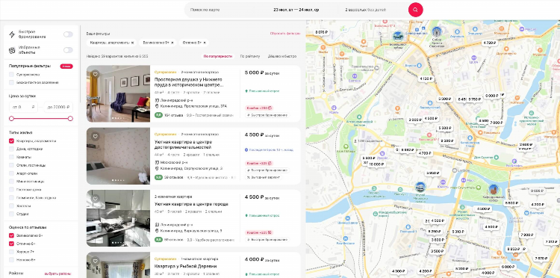Click the location pin icon beside the Пролетарская улица address
Viewport: 560px width, 278px height.
point(157,106)
